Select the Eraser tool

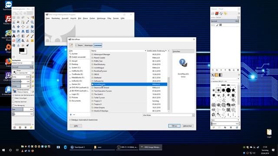(14, 40)
